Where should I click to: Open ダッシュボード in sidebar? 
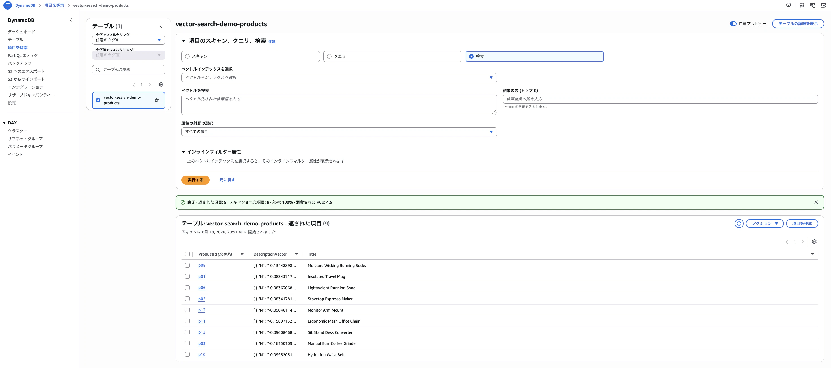click(21, 32)
